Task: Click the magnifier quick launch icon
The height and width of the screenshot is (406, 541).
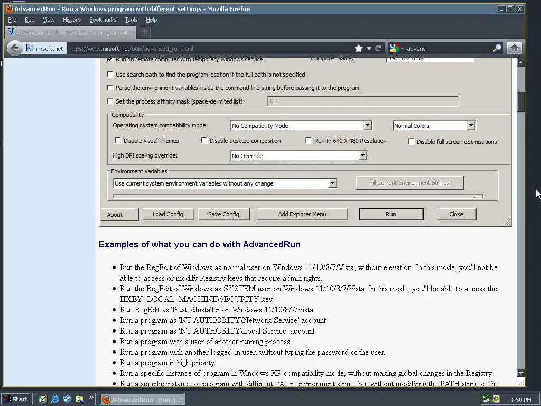Action: (x=79, y=399)
